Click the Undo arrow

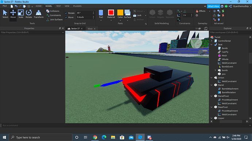[16, 6]
